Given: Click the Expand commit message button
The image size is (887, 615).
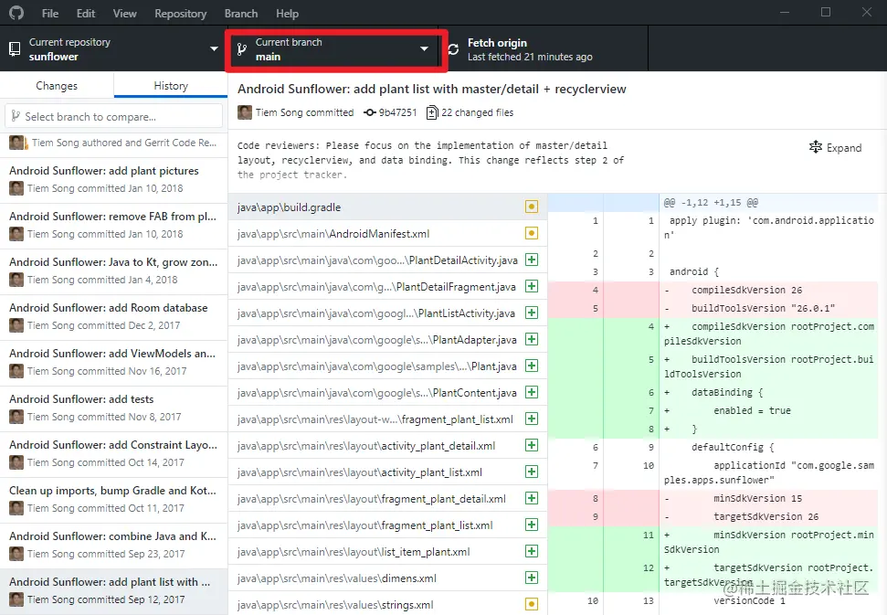Looking at the screenshot, I should [836, 148].
